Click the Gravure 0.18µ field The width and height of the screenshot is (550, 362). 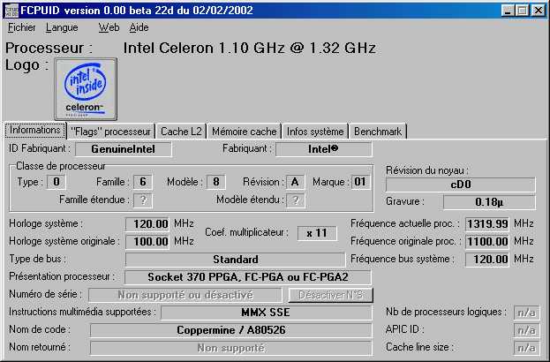click(489, 202)
